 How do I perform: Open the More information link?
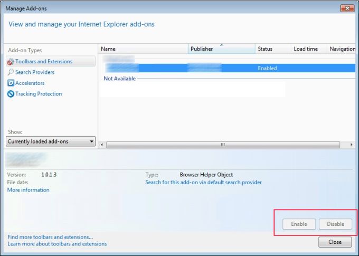29,190
